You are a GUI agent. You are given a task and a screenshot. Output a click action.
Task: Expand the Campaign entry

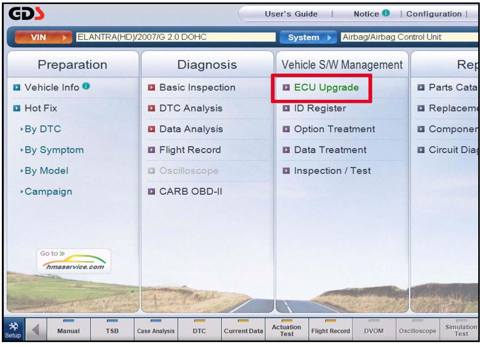click(48, 192)
